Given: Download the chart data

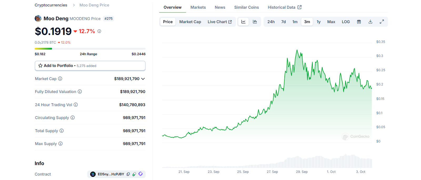Looking at the screenshot, I should click(x=370, y=22).
